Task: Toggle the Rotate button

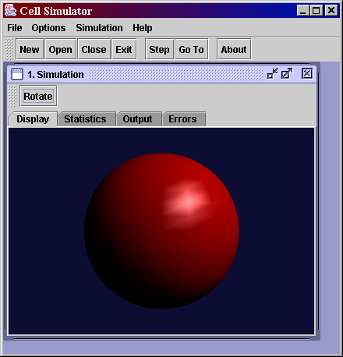Action: pos(38,96)
